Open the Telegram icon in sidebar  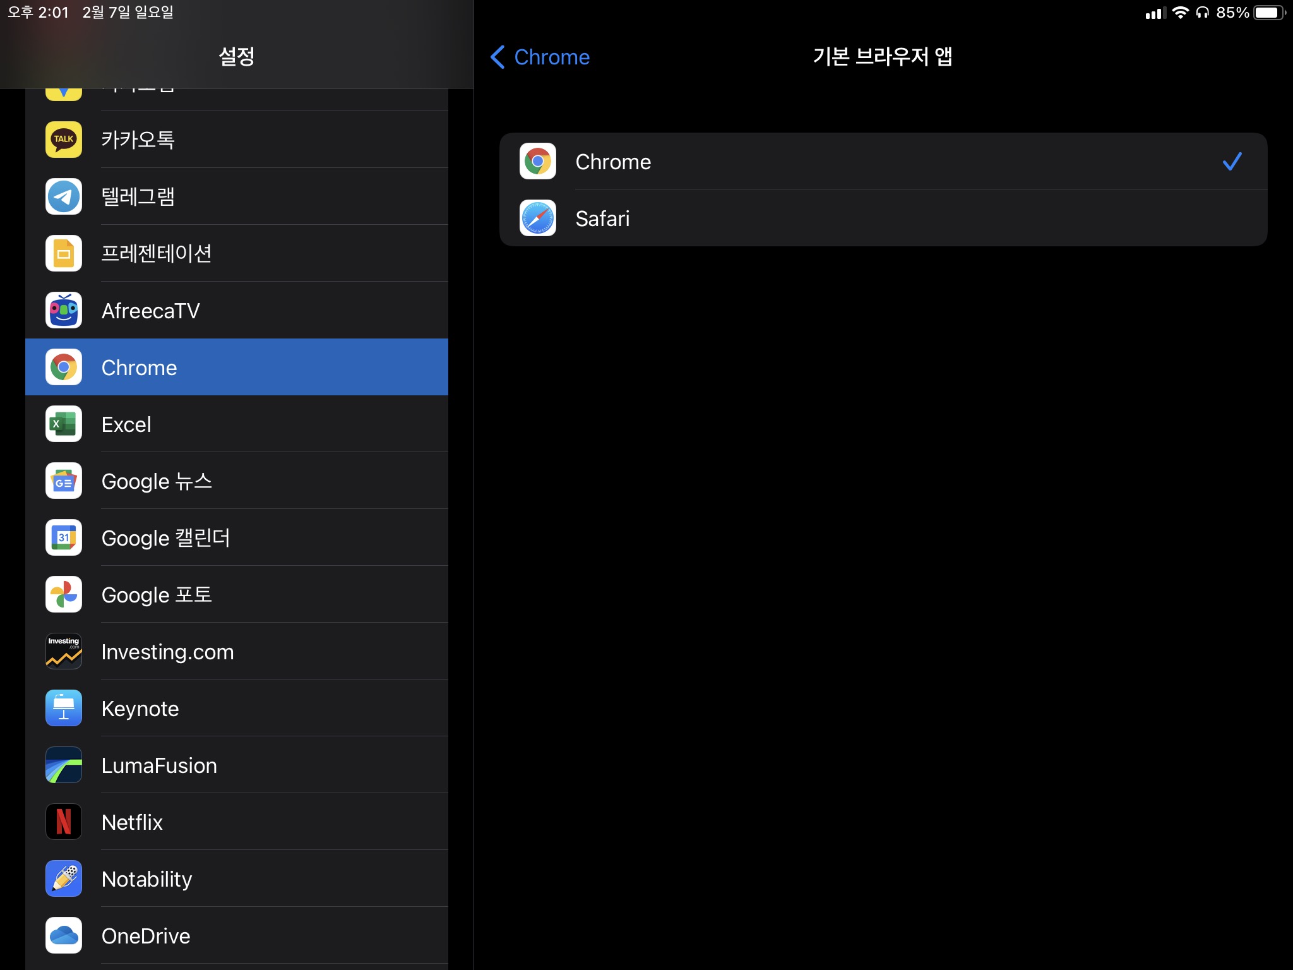[x=64, y=196]
